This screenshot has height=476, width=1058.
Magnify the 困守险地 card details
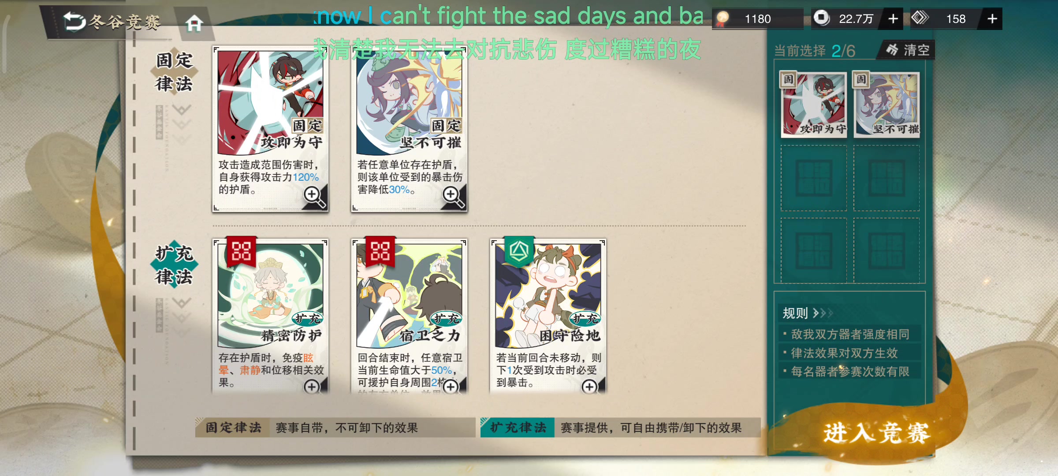click(x=590, y=387)
